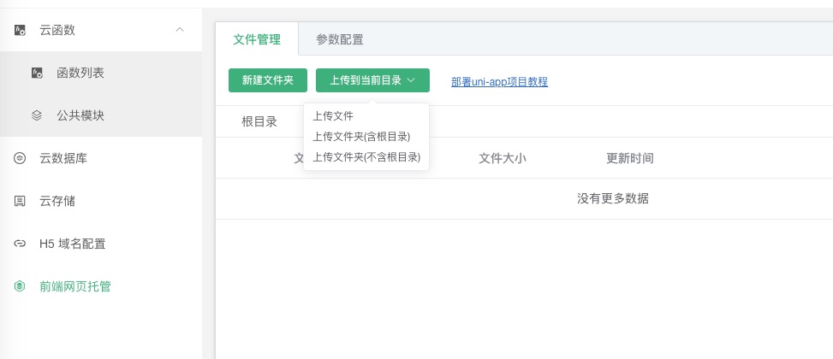Toggle the 上传到当前目录 dropdown button
Screen dimensions: 833x359
[x=372, y=80]
